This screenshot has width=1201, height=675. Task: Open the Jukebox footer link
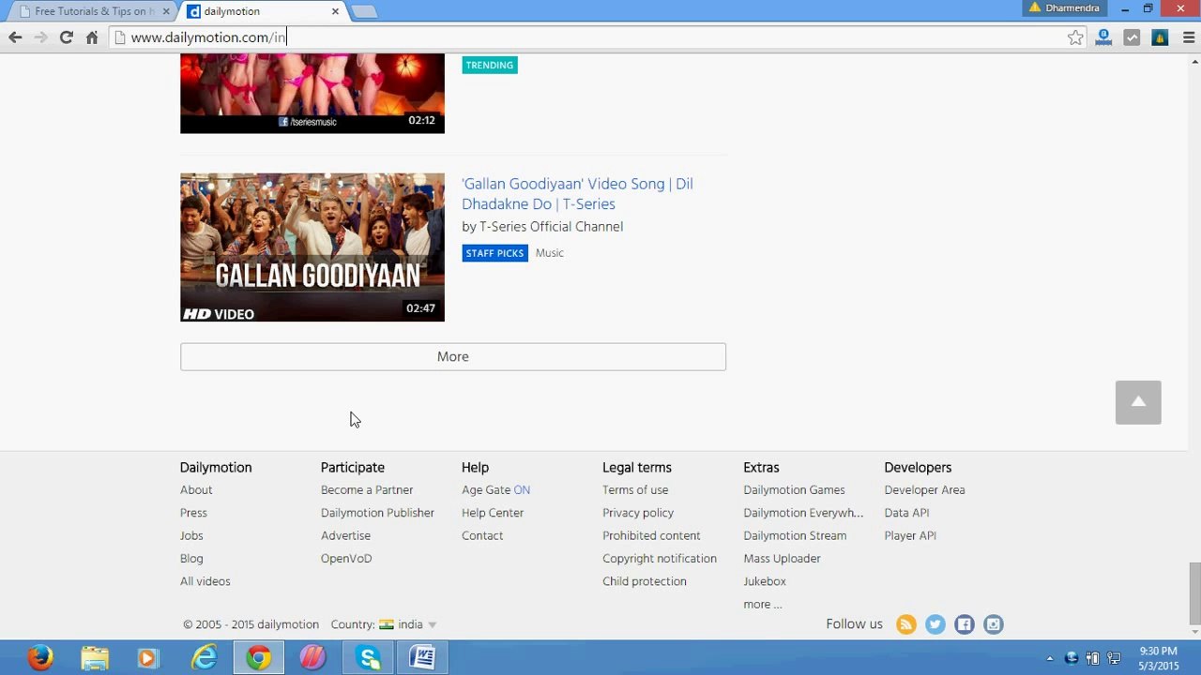pos(765,581)
